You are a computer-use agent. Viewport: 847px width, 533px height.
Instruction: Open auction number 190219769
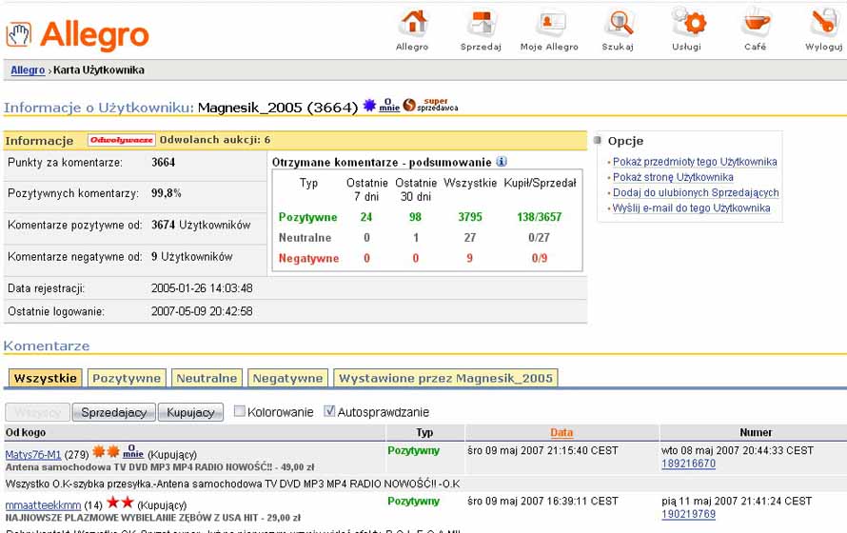689,514
